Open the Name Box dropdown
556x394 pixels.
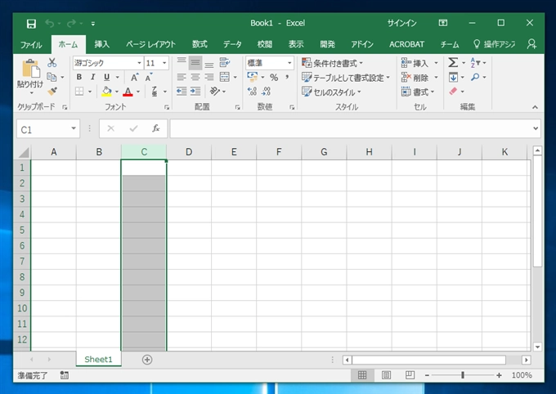[74, 128]
